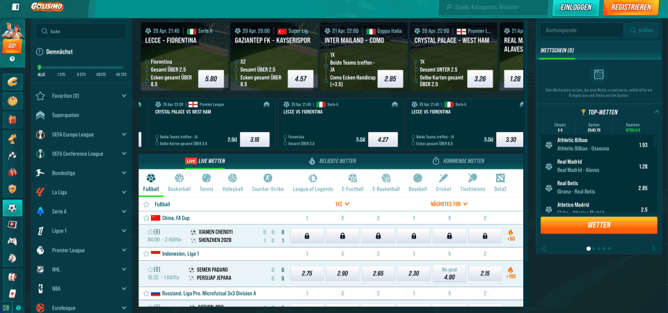Viewport: 668px width, 313px height.
Task: Open the NÄCHSTES TOR market dropdown
Action: coord(449,204)
